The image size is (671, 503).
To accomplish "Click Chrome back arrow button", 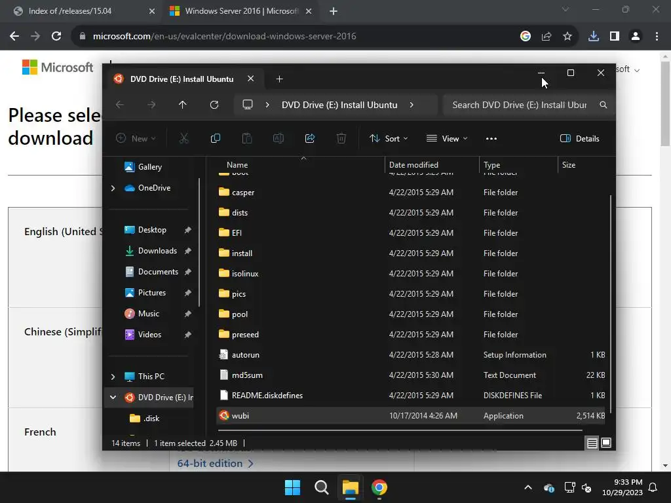I will pos(14,37).
